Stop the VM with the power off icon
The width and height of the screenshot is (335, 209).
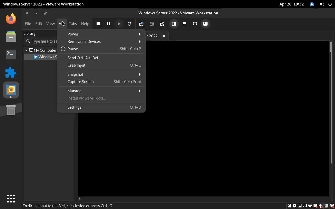(x=98, y=24)
